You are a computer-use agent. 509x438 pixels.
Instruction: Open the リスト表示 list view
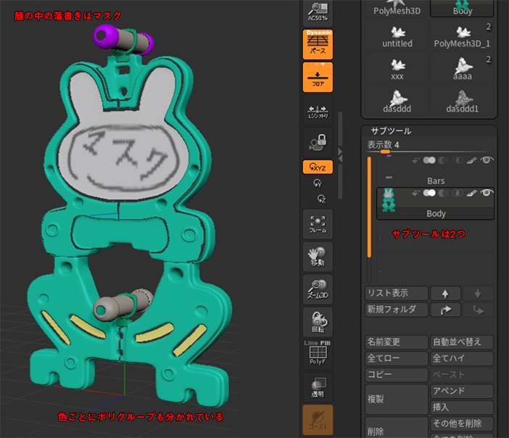[397, 293]
